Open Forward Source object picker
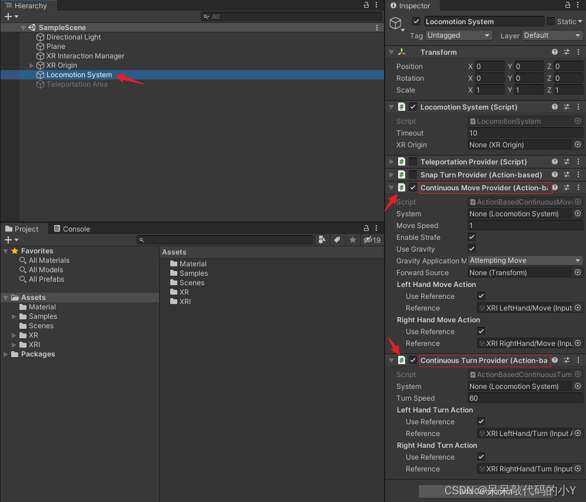This screenshot has height=502, width=586. [578, 273]
